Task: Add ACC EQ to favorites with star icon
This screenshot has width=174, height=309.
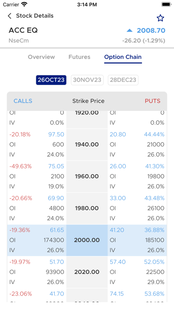Action: click(160, 18)
